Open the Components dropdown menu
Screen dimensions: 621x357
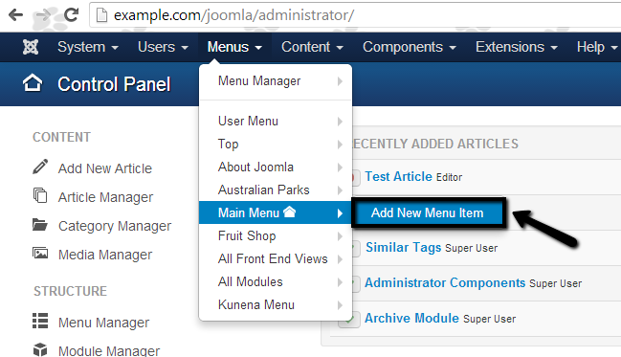click(x=410, y=47)
